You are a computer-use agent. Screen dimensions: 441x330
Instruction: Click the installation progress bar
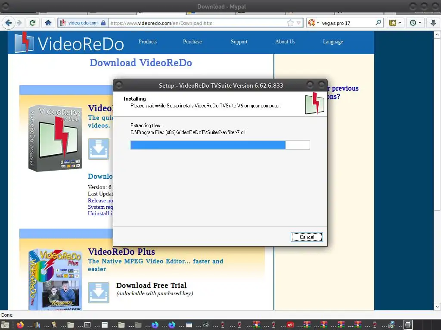[220, 145]
